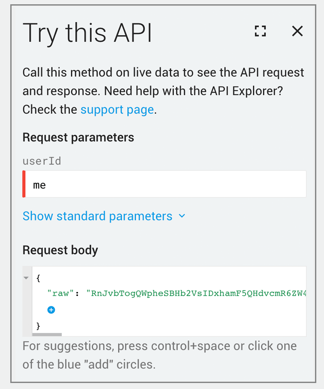
Task: Click the blue add-property circle
Action: pyautogui.click(x=51, y=310)
